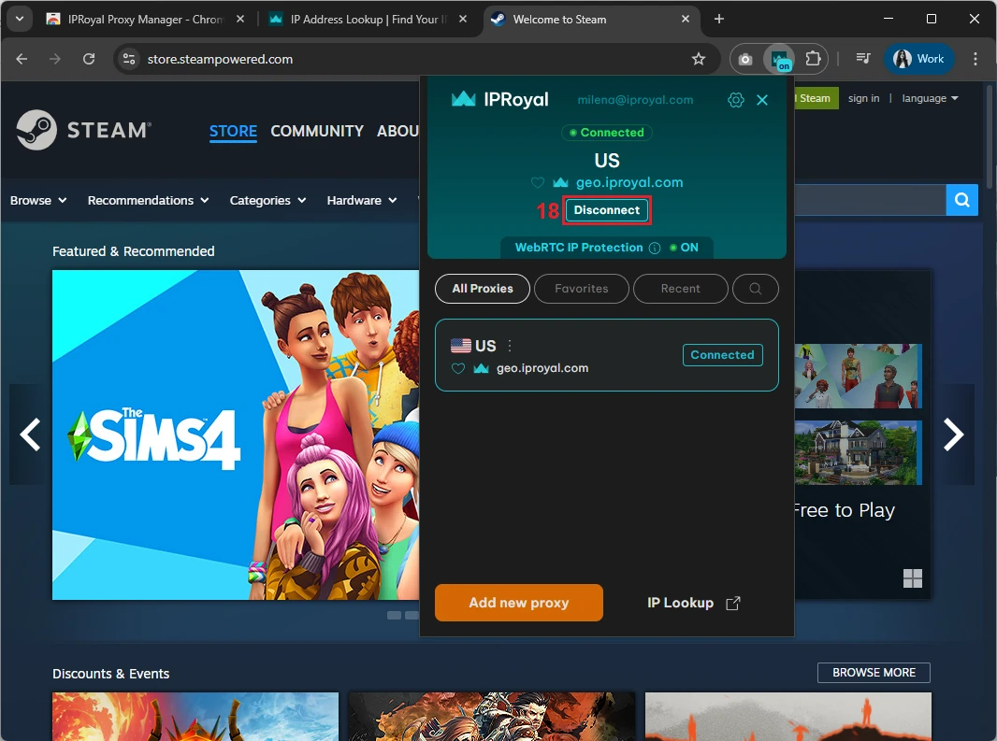Image resolution: width=997 pixels, height=741 pixels.
Task: Toggle favorite heart for connected proxy
Action: tap(537, 183)
